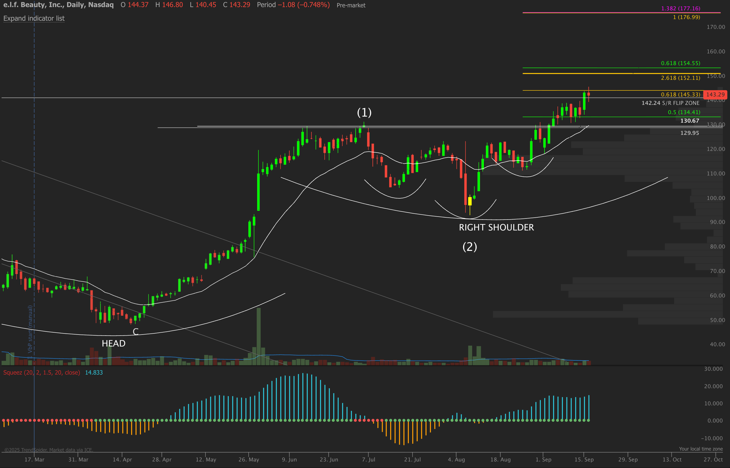Click the yellow highlighted candle in August
Screen dimensions: 730x468
470,201
